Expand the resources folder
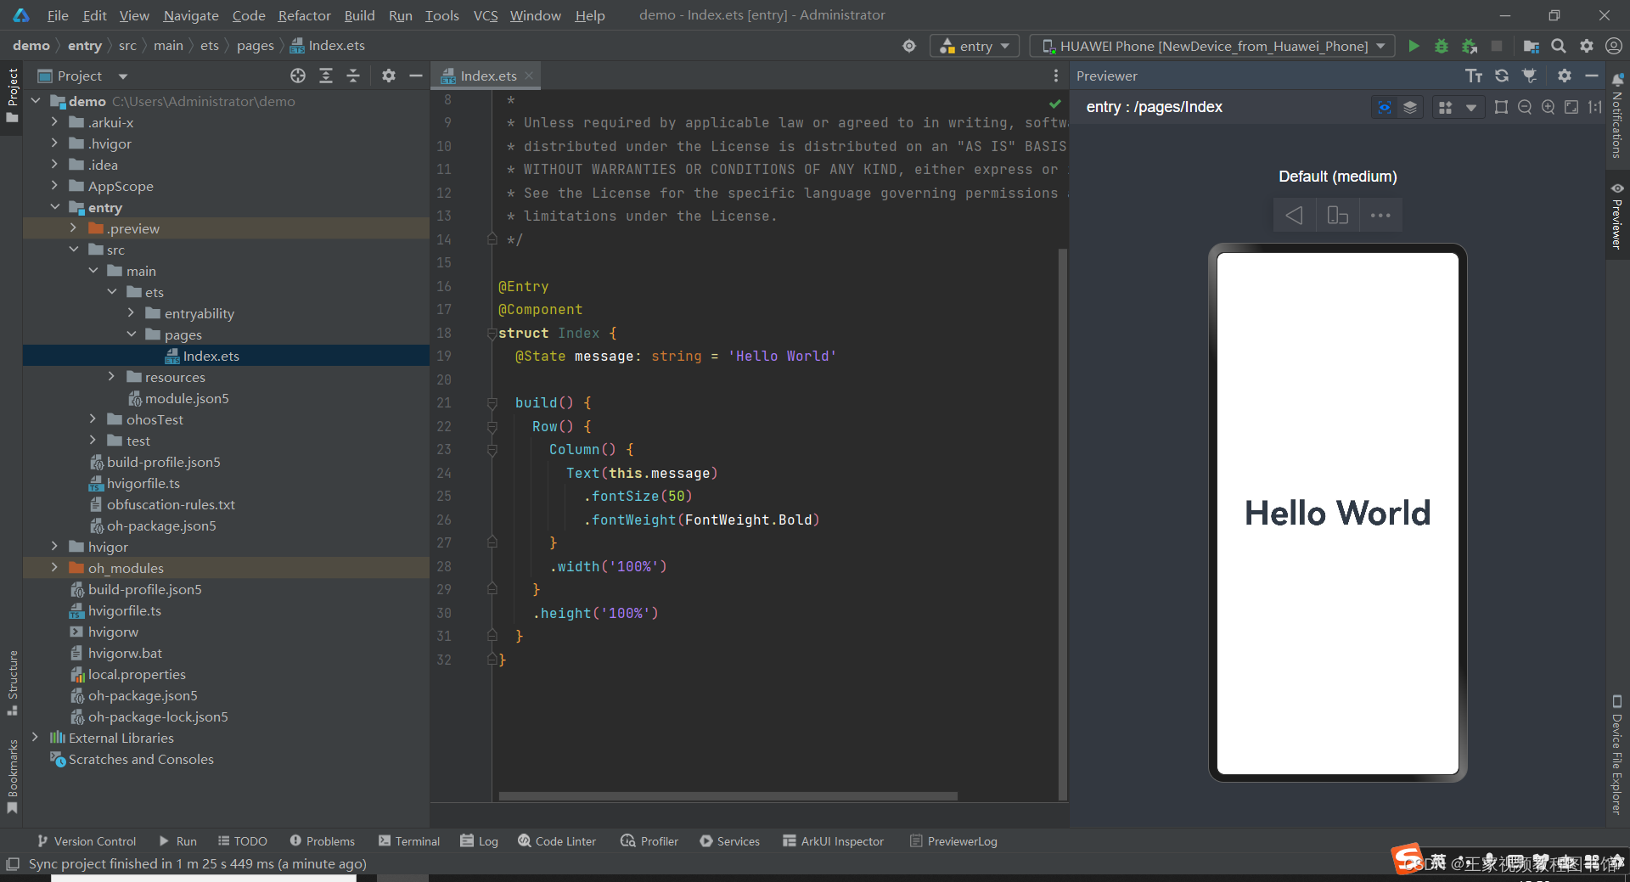This screenshot has width=1630, height=882. pyautogui.click(x=111, y=377)
